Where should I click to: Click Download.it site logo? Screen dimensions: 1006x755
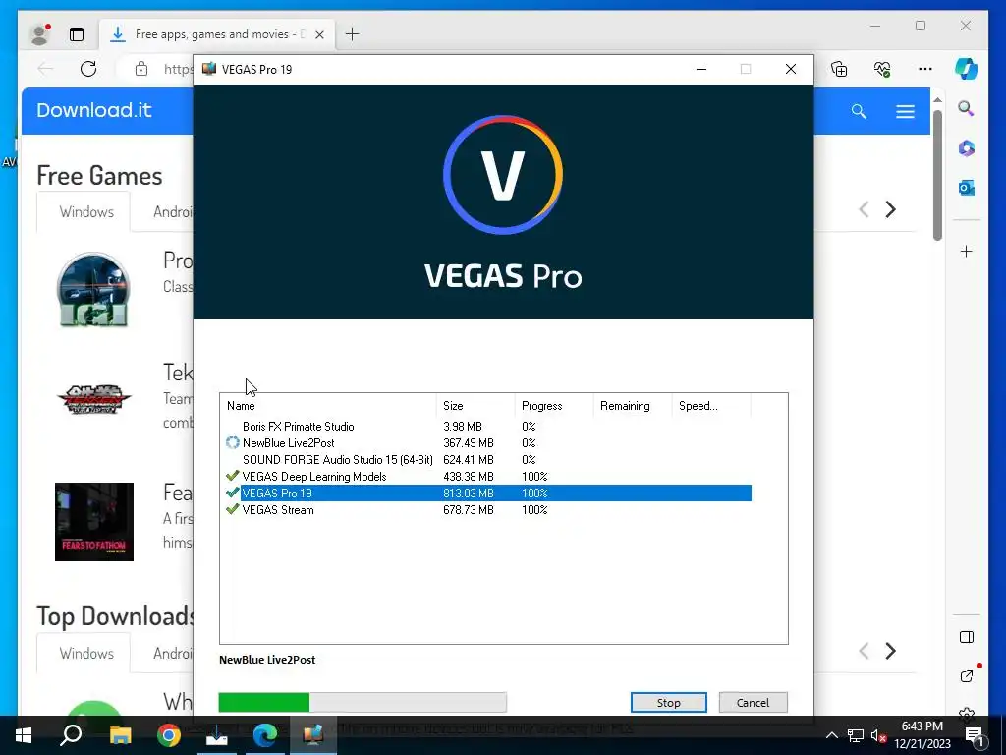tap(94, 110)
